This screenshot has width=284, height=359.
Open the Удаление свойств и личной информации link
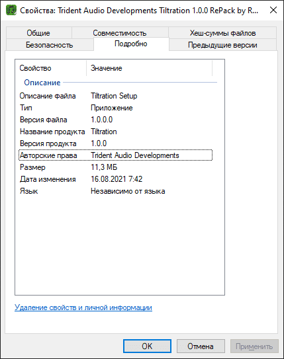(83, 307)
